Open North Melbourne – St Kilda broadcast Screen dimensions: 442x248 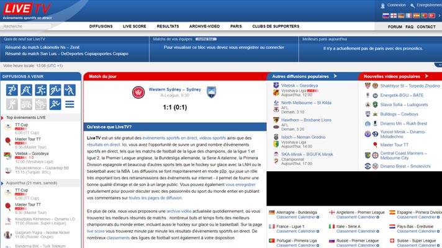pos(306,103)
